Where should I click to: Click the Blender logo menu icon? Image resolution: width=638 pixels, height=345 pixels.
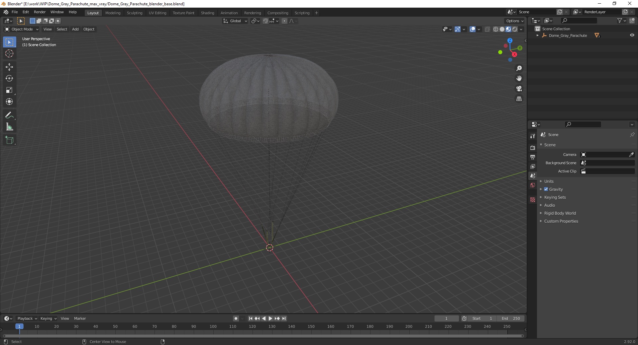click(x=6, y=12)
